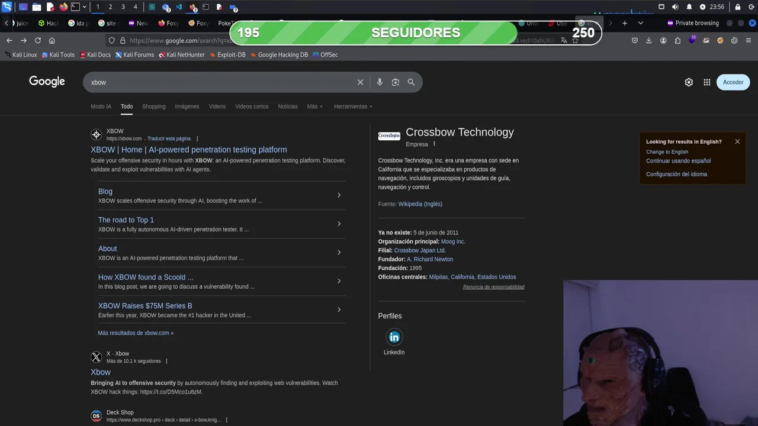Image resolution: width=758 pixels, height=426 pixels.
Task: Select the Imágenes results tab
Action: click(187, 106)
